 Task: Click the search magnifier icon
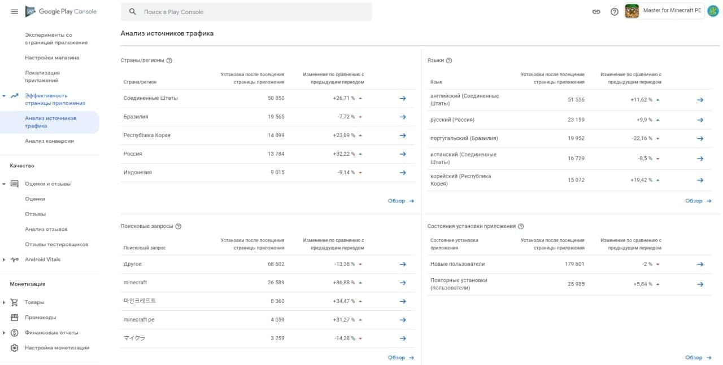coord(132,11)
